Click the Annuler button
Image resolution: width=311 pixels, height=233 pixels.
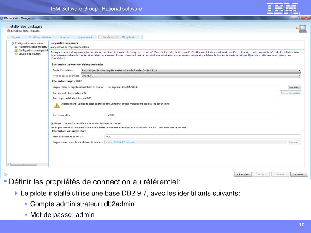pyautogui.click(x=299, y=174)
